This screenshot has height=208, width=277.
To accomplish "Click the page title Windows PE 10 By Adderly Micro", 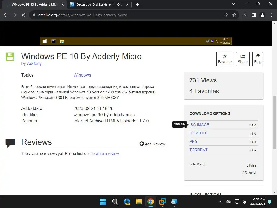I will tap(81, 56).
